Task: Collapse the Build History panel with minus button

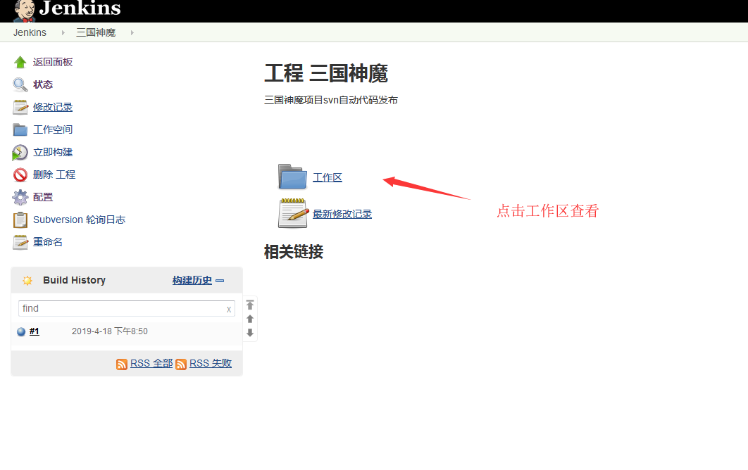Action: tap(220, 281)
